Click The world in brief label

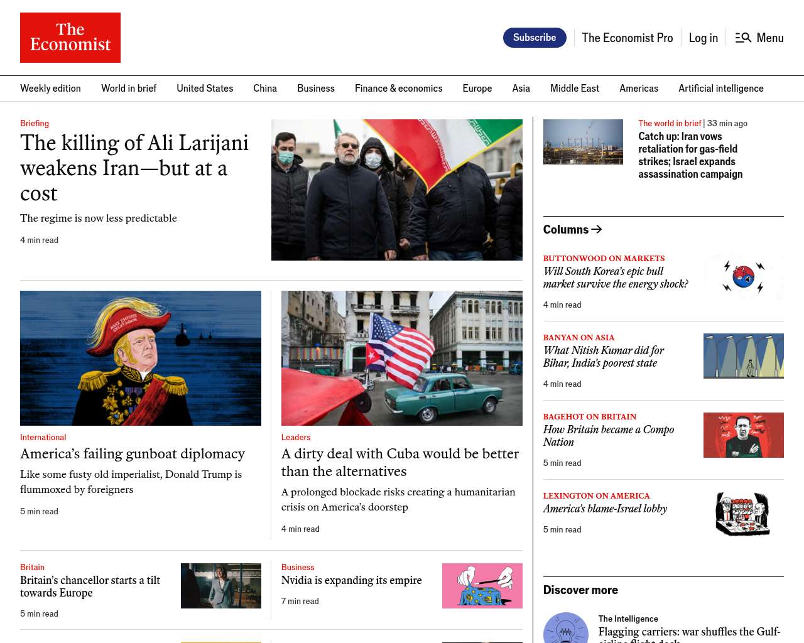[670, 123]
